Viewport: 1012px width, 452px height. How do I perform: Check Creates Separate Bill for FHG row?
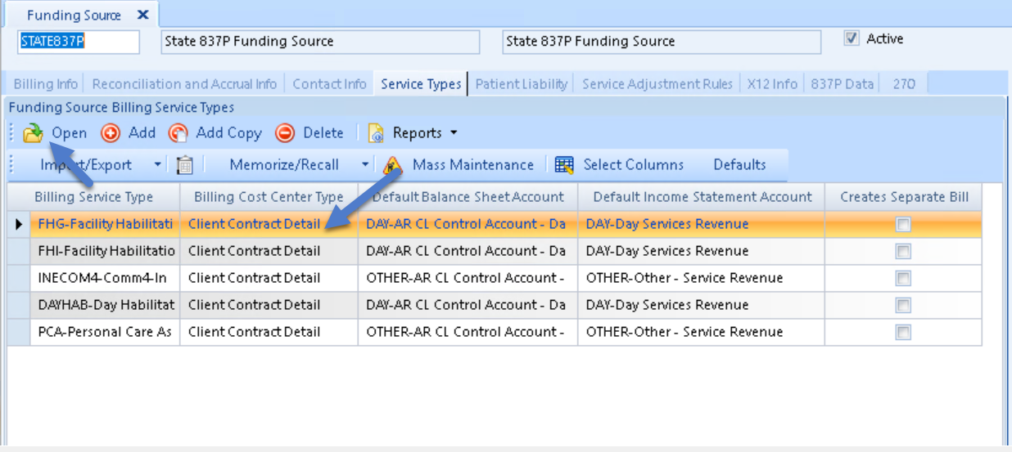(903, 224)
